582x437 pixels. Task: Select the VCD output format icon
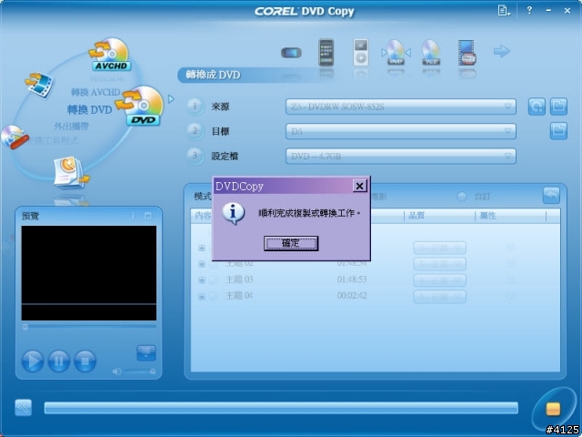(430, 53)
